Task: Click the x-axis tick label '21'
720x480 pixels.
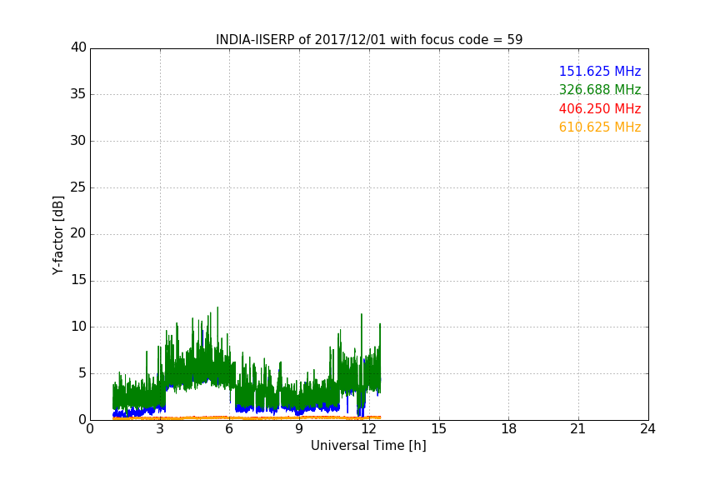Action: click(x=578, y=429)
